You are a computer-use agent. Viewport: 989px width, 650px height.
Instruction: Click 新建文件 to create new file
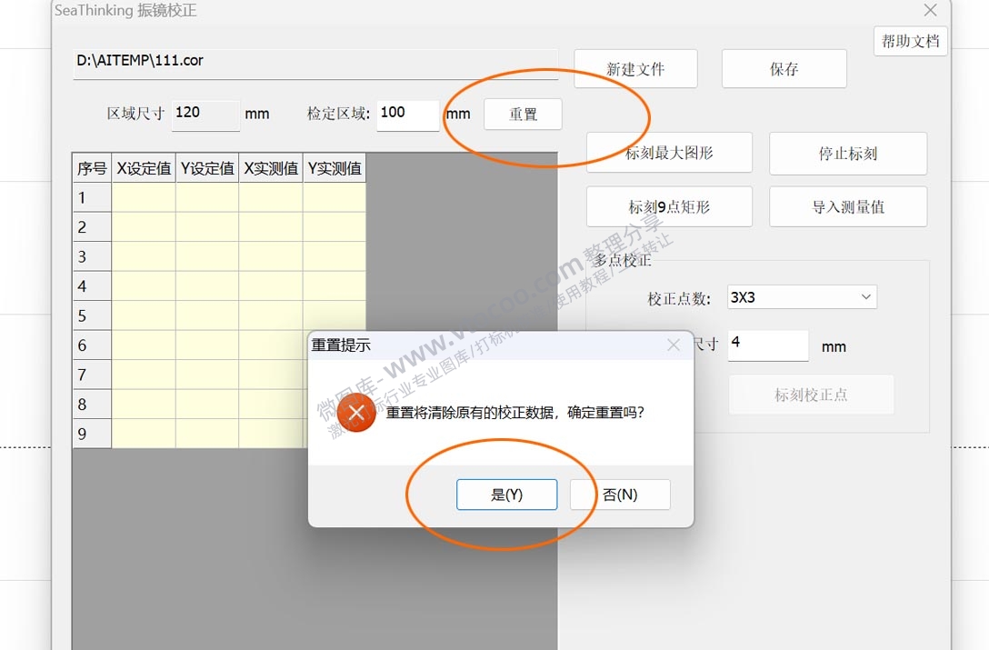634,68
